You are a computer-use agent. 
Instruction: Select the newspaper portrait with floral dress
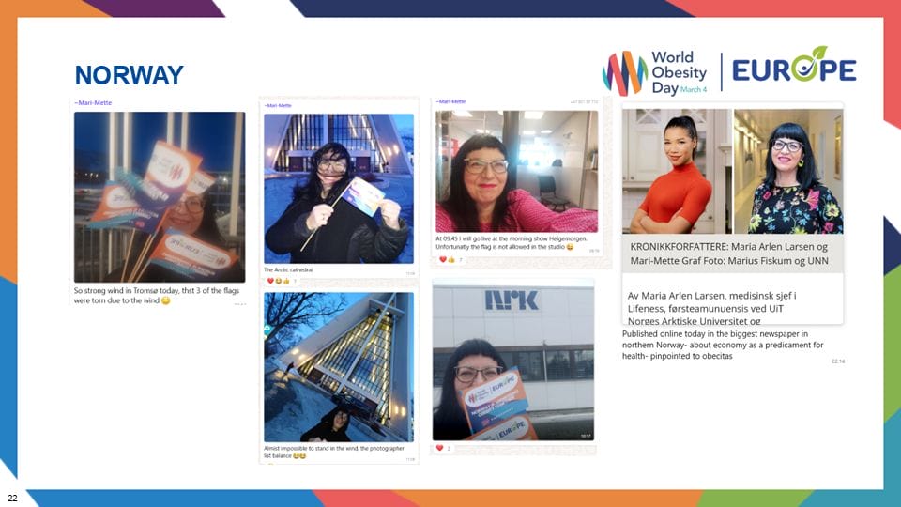787,170
